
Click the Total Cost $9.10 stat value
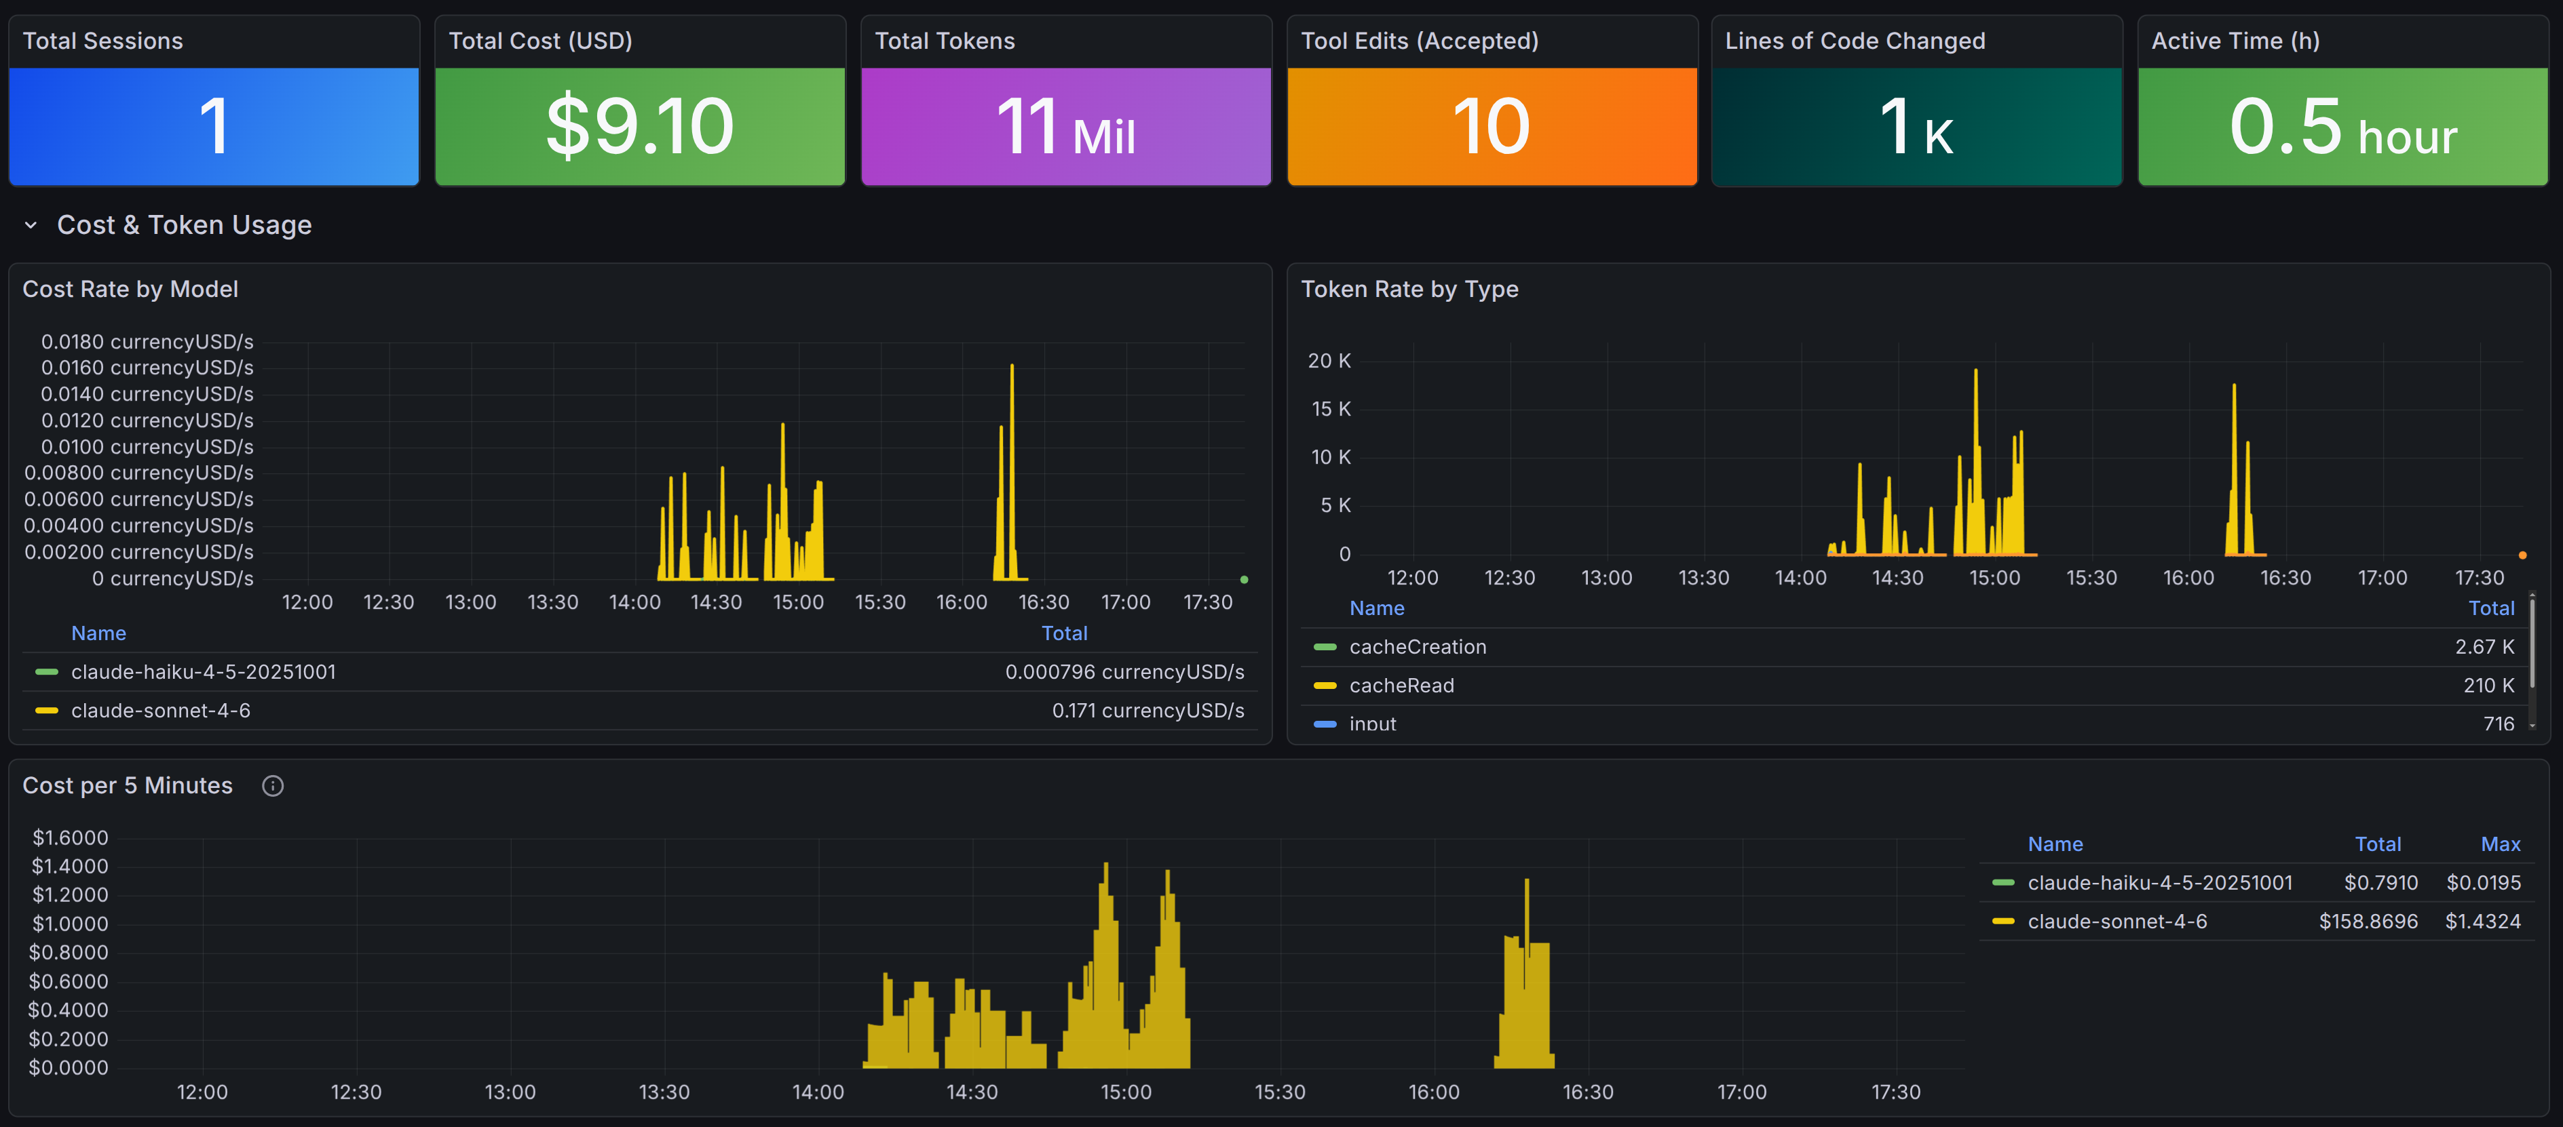click(640, 126)
